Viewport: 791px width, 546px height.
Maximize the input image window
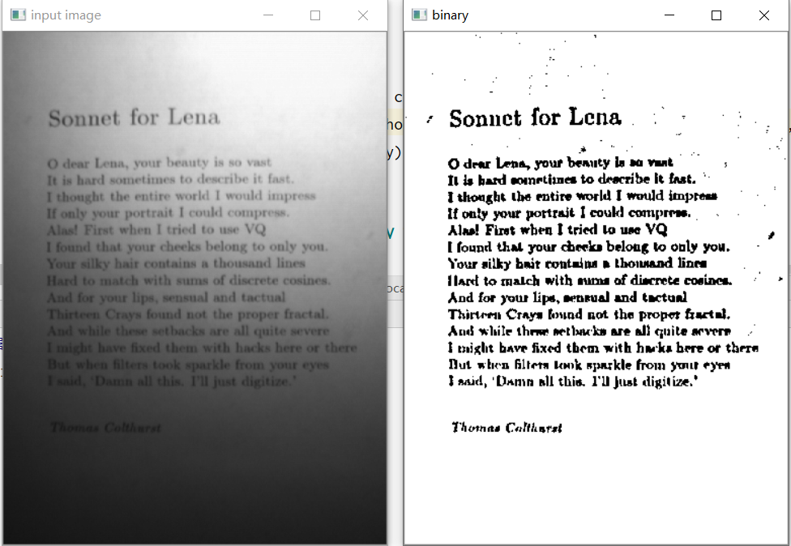315,15
